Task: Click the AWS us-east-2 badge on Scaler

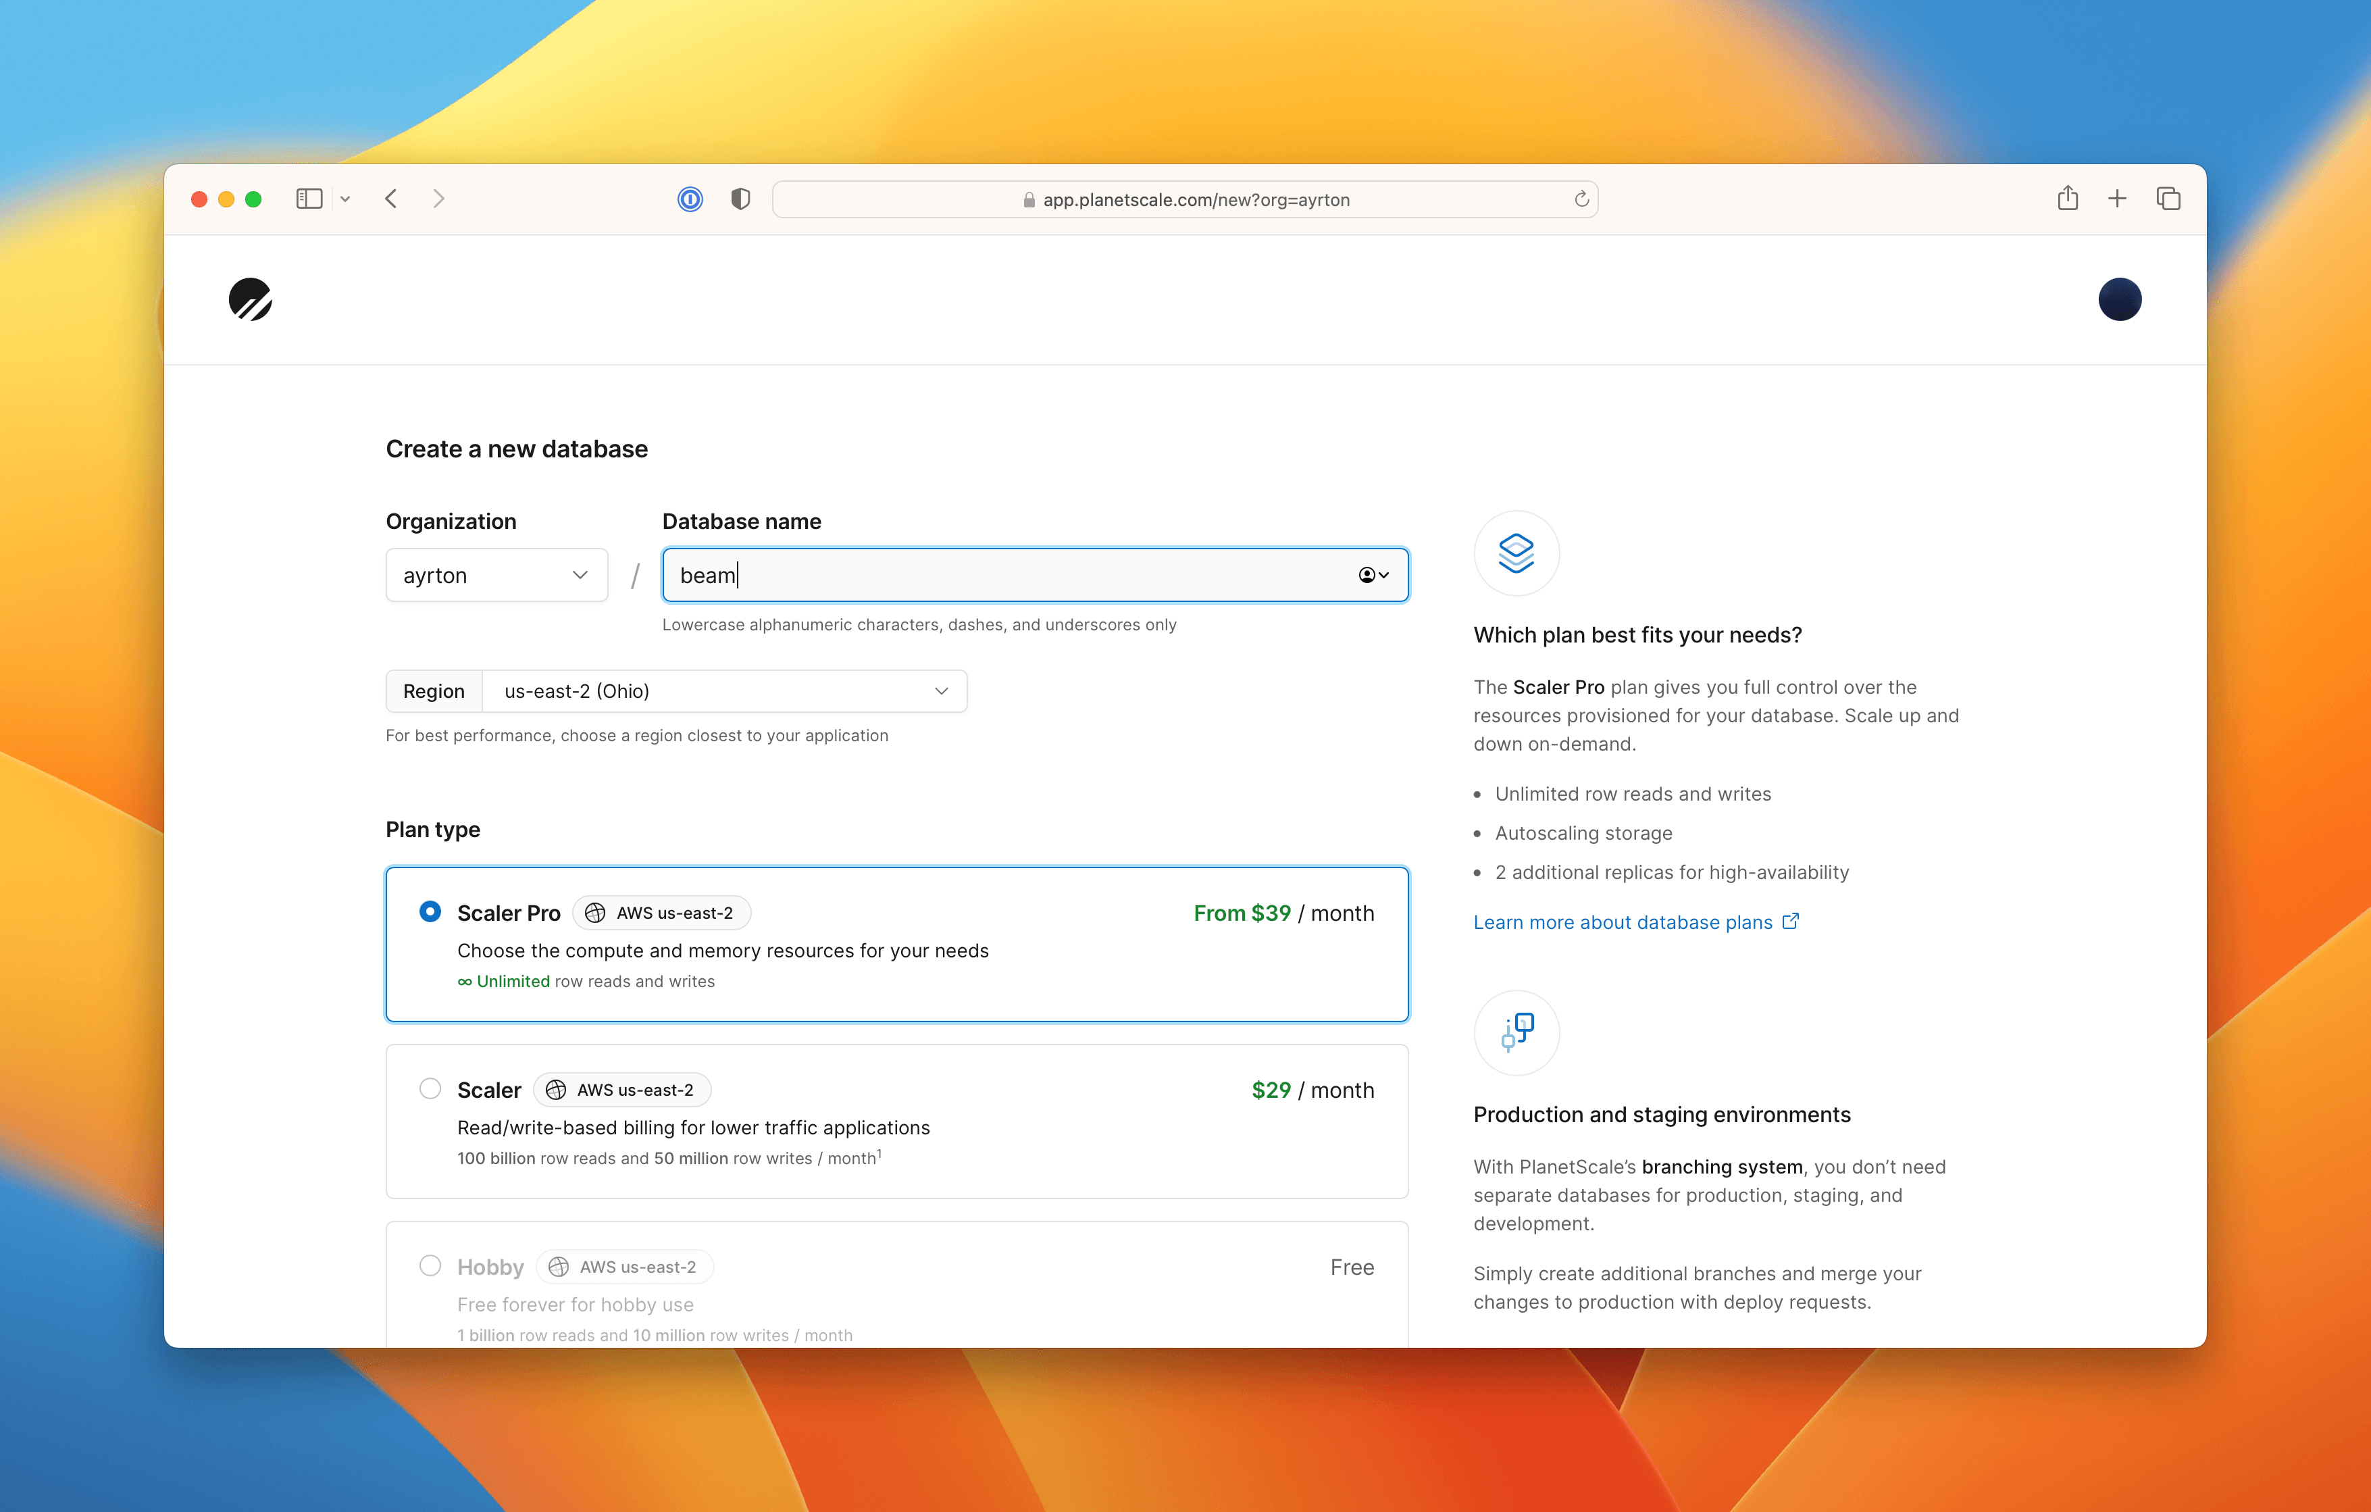Action: pyautogui.click(x=622, y=1090)
